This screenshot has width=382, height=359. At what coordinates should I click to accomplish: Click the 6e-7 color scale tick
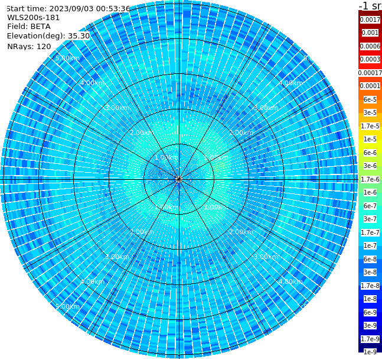370,206
